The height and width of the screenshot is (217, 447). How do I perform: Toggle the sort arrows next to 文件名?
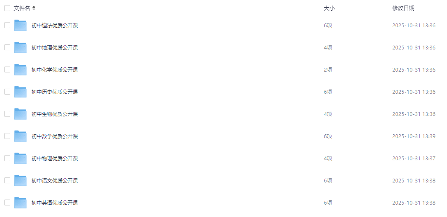point(34,8)
